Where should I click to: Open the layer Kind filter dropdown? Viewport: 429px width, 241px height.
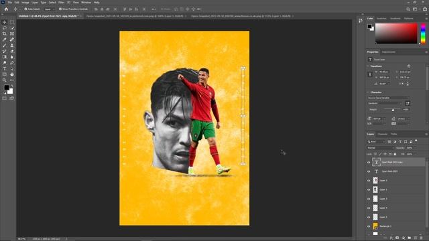(x=376, y=141)
